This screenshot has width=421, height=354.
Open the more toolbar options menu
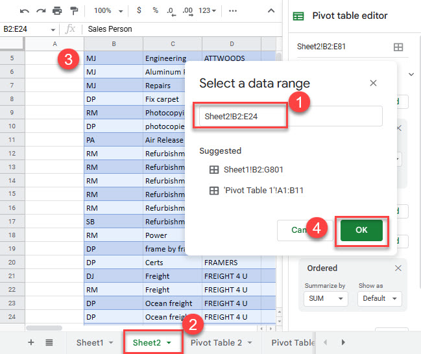tap(234, 11)
